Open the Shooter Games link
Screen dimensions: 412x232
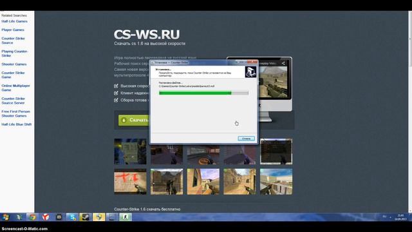click(14, 64)
